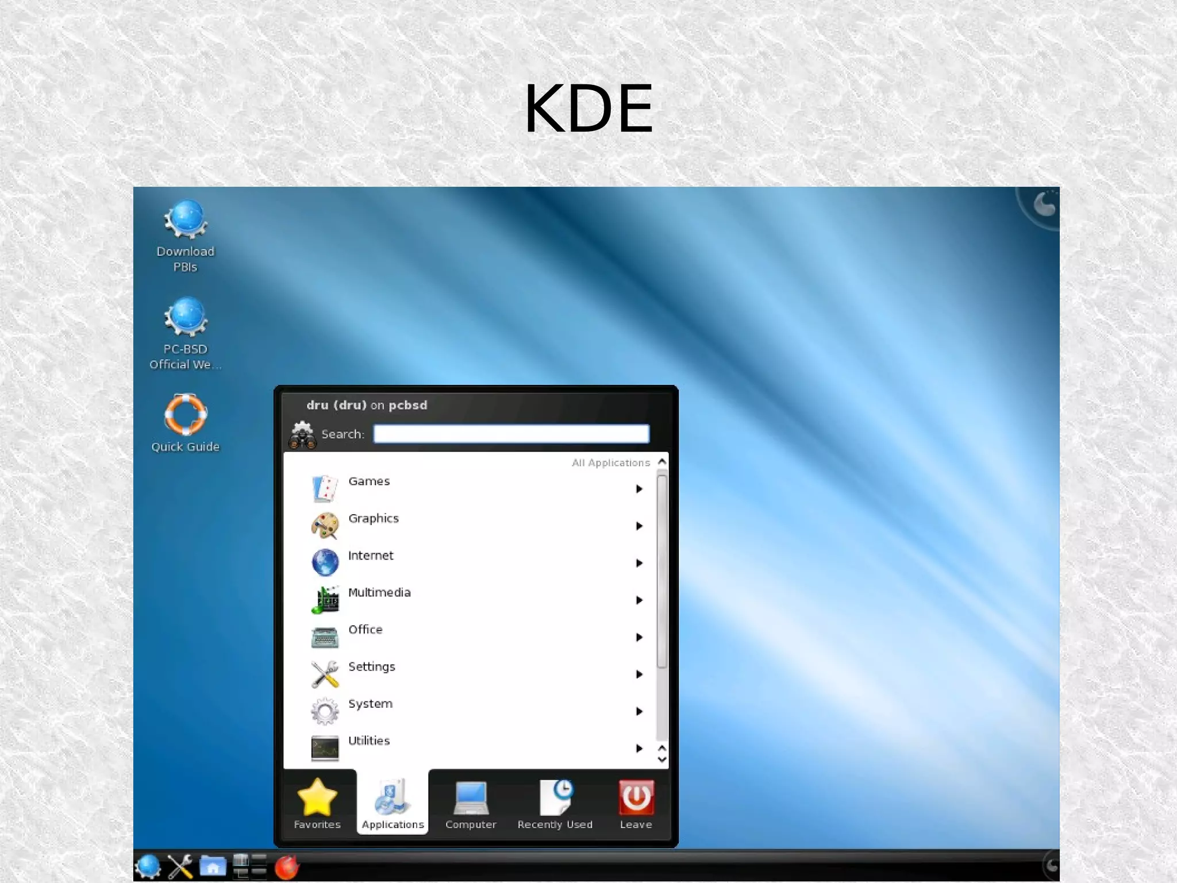Click the Settings wrench and screwdriver icon
This screenshot has height=883, width=1177.
(x=325, y=674)
